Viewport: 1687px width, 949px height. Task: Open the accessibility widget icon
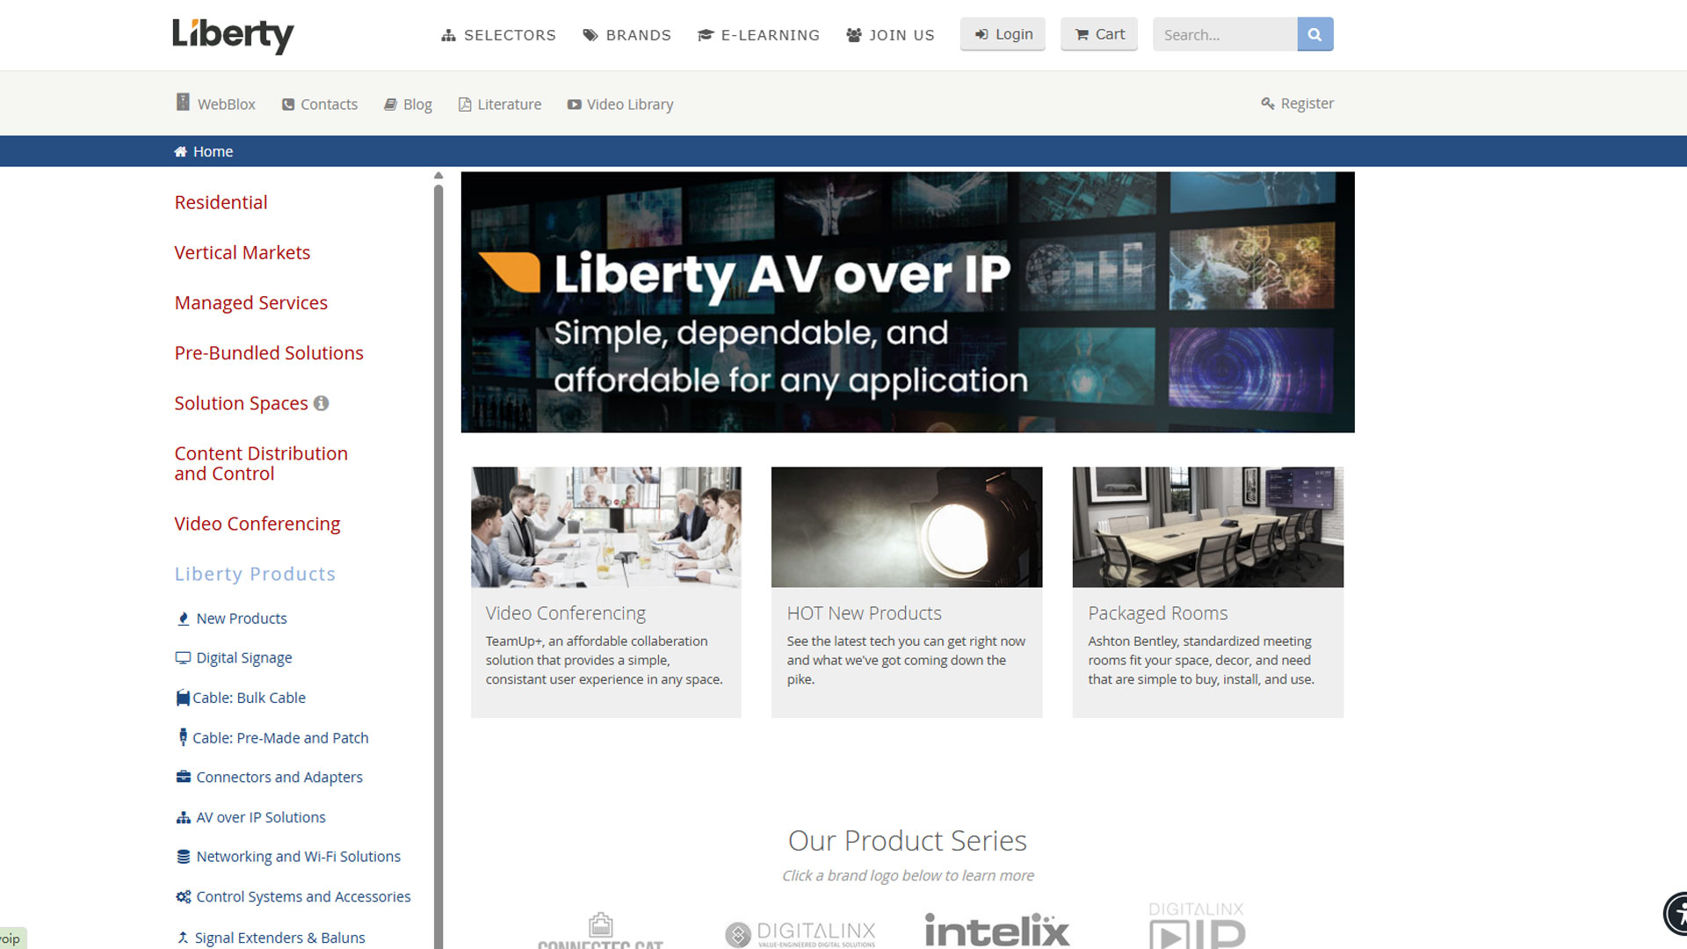pyautogui.click(x=1676, y=914)
